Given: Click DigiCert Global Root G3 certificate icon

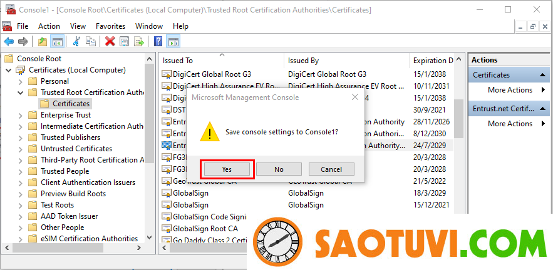Looking at the screenshot, I should tap(166, 74).
